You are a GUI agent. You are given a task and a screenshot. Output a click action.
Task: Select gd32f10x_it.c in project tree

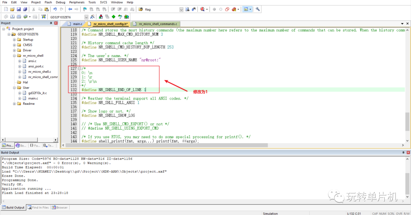click(x=37, y=93)
